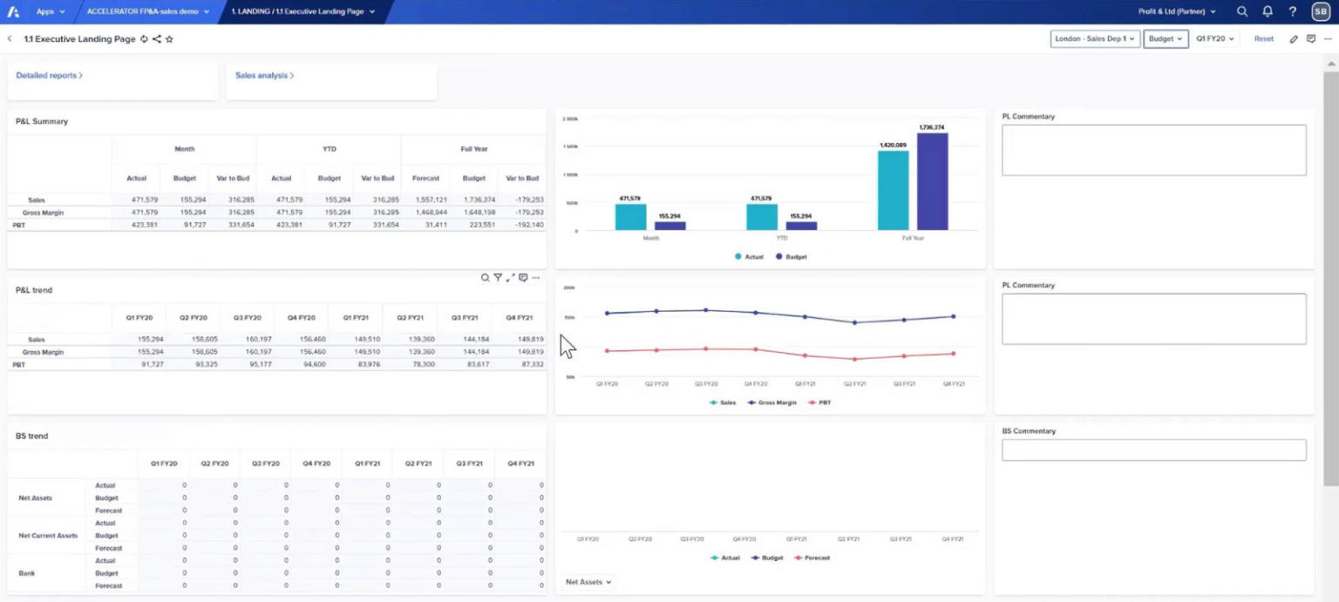Open the Detailed reports link
Screen dimensions: 1339x602
47,75
